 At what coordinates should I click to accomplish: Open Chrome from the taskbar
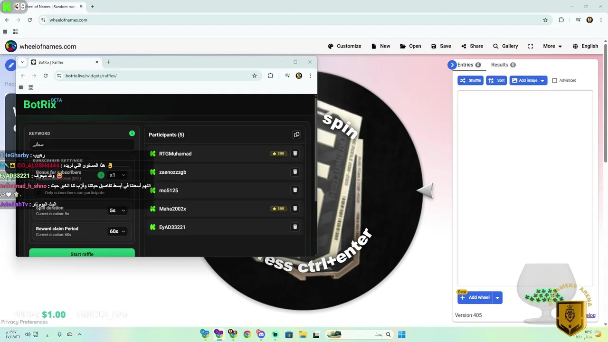coord(247,334)
